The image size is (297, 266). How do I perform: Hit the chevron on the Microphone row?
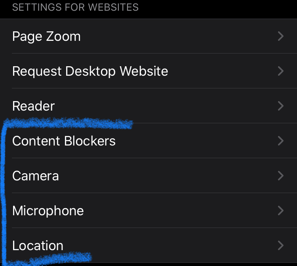pos(281,211)
